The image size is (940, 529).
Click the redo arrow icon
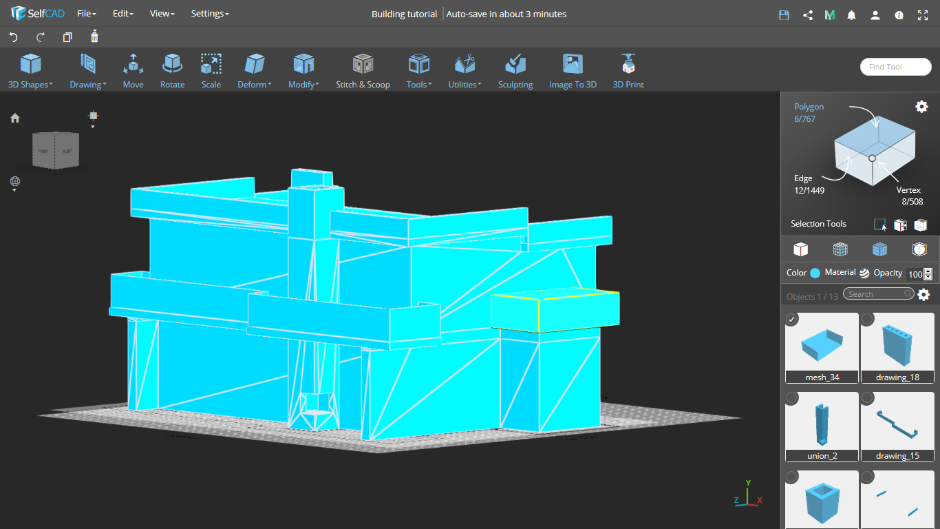click(40, 37)
